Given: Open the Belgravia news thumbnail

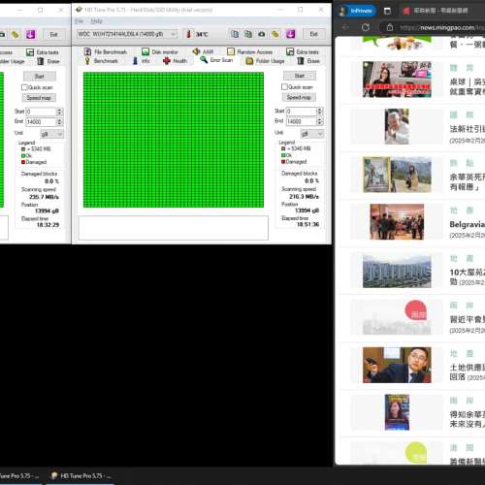Looking at the screenshot, I should [397, 222].
